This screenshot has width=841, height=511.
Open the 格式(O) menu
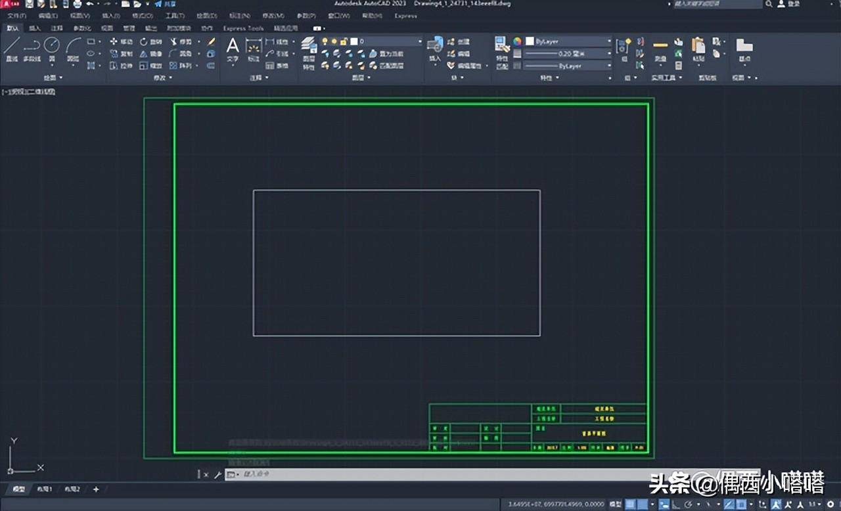click(142, 15)
